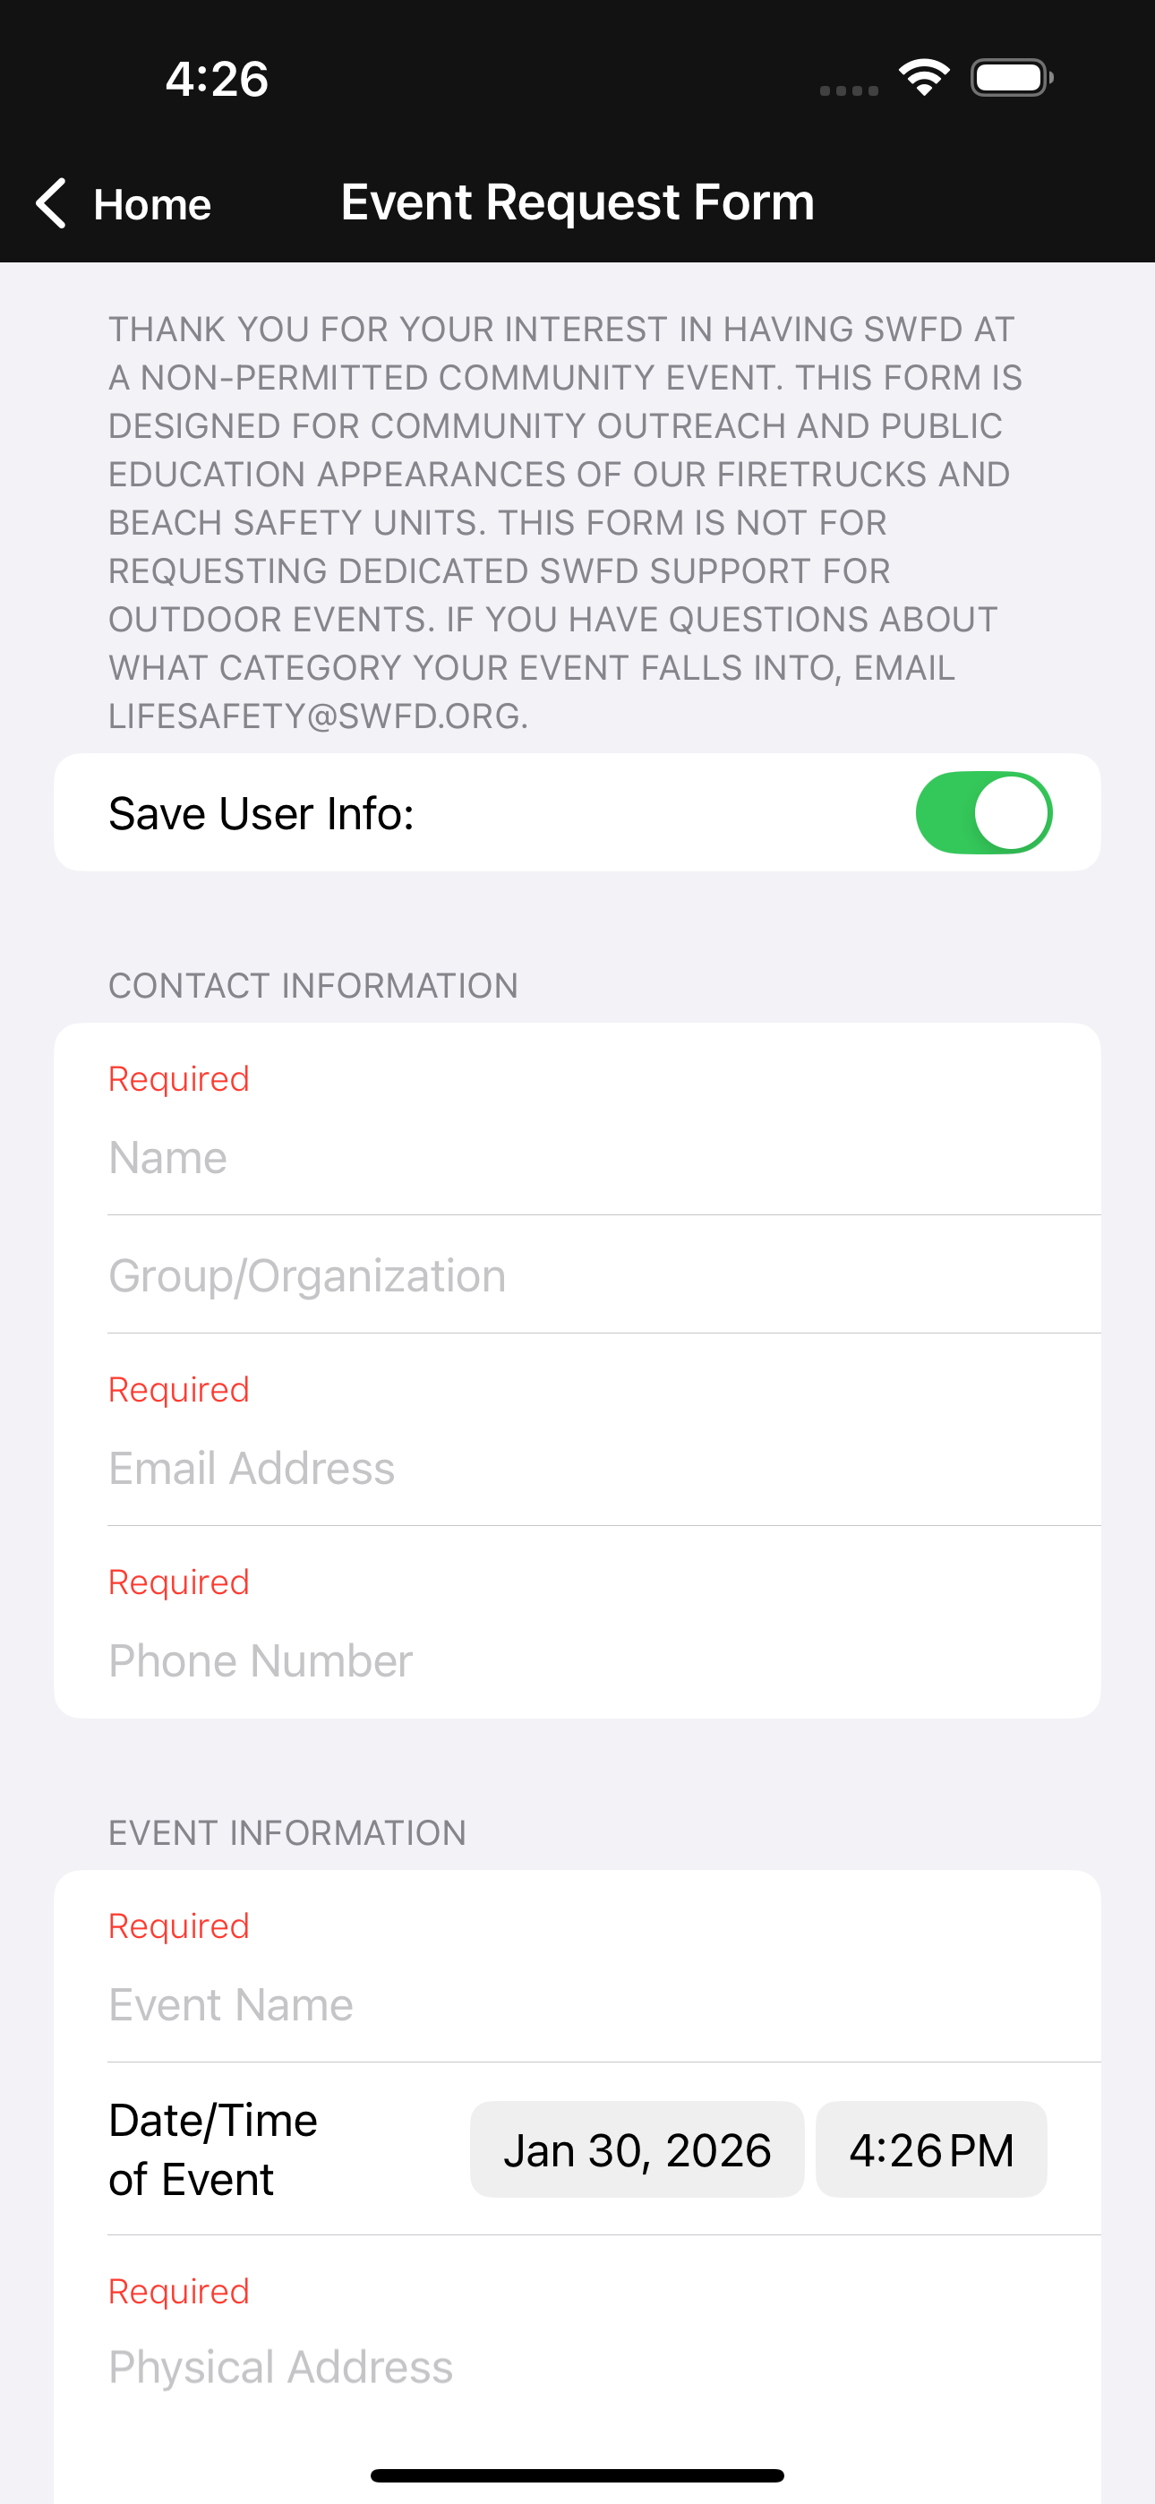The height and width of the screenshot is (2504, 1155).
Task: Tap the back chevron arrow icon
Action: coord(50,203)
